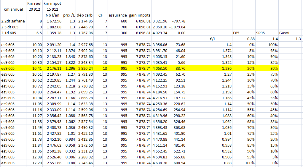Select the cell showing 2 633.38
This screenshot has height=167, width=303.
pos(84,104)
